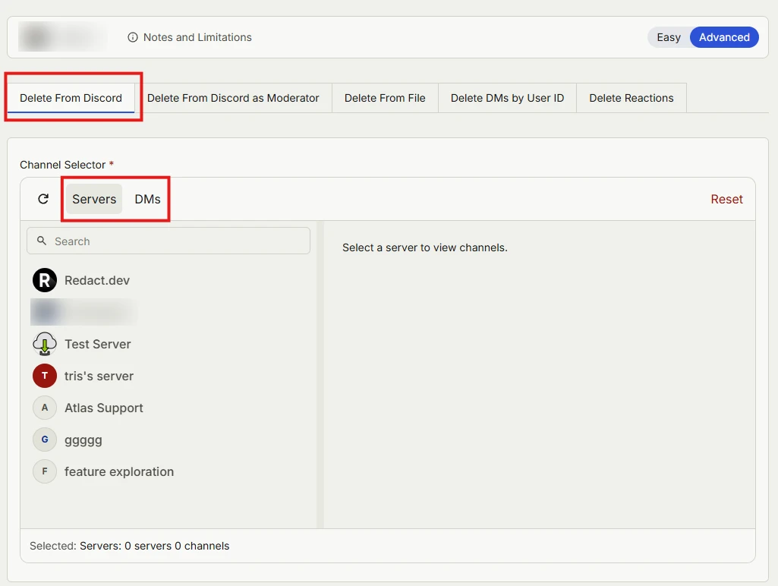Choose tris's server from the list
The height and width of the screenshot is (586, 778).
click(99, 376)
